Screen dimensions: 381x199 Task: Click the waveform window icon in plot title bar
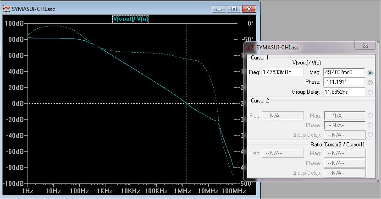point(6,9)
